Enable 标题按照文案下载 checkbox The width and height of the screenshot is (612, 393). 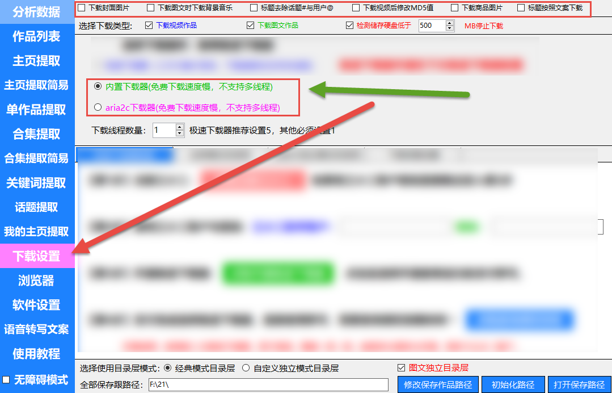coord(521,8)
